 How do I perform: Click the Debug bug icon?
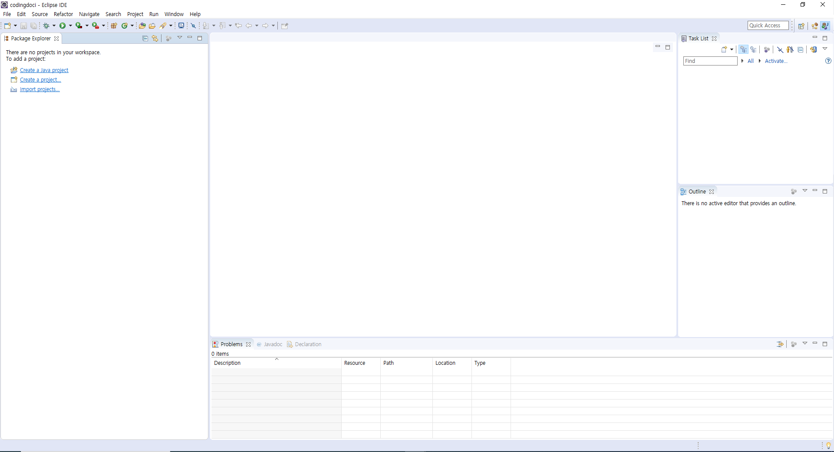pos(46,26)
